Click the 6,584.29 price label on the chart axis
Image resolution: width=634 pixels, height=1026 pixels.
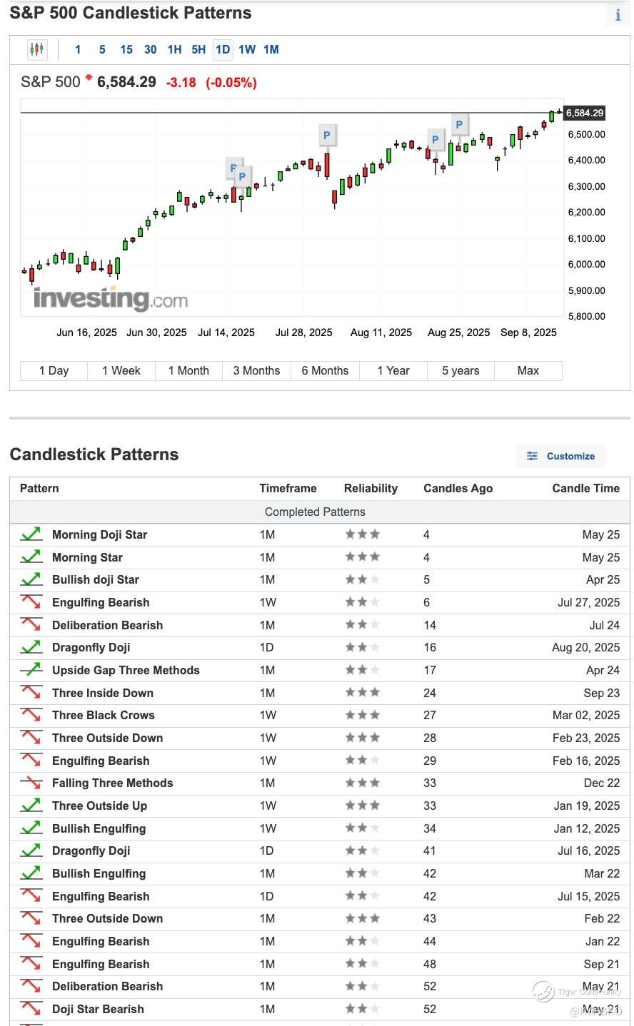[x=585, y=113]
